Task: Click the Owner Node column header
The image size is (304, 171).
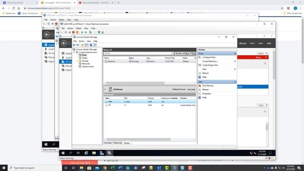Action: click(170, 58)
